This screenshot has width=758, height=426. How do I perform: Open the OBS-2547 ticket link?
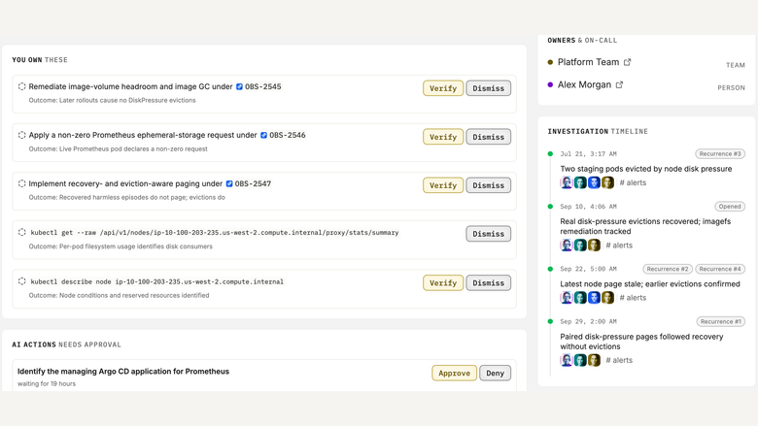pyautogui.click(x=253, y=183)
